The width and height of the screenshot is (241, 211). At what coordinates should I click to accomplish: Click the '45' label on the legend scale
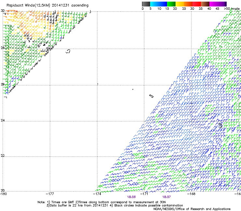coord(217,9)
